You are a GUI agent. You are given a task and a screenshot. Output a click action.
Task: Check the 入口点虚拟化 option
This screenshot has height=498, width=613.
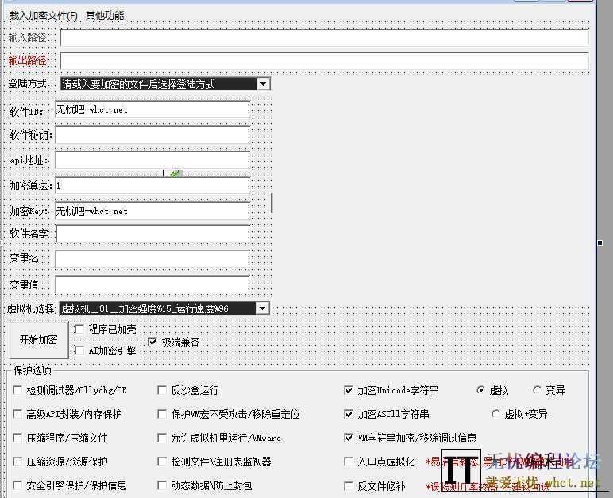[x=349, y=462]
